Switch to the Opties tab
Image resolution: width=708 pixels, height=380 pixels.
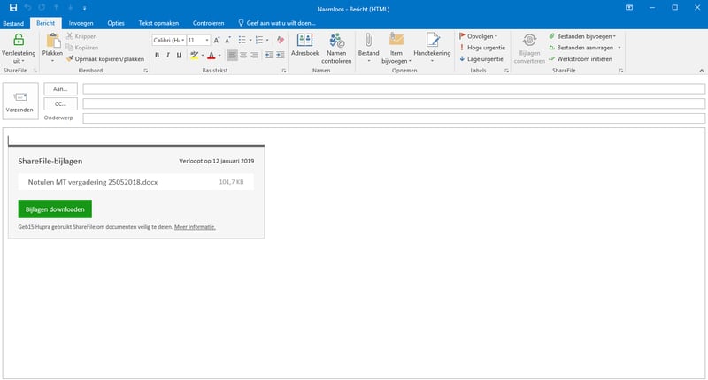pyautogui.click(x=116, y=23)
